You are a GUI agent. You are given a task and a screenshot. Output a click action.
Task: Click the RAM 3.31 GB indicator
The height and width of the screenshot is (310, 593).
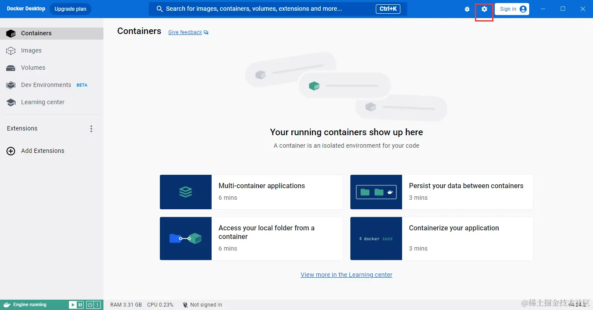click(126, 305)
